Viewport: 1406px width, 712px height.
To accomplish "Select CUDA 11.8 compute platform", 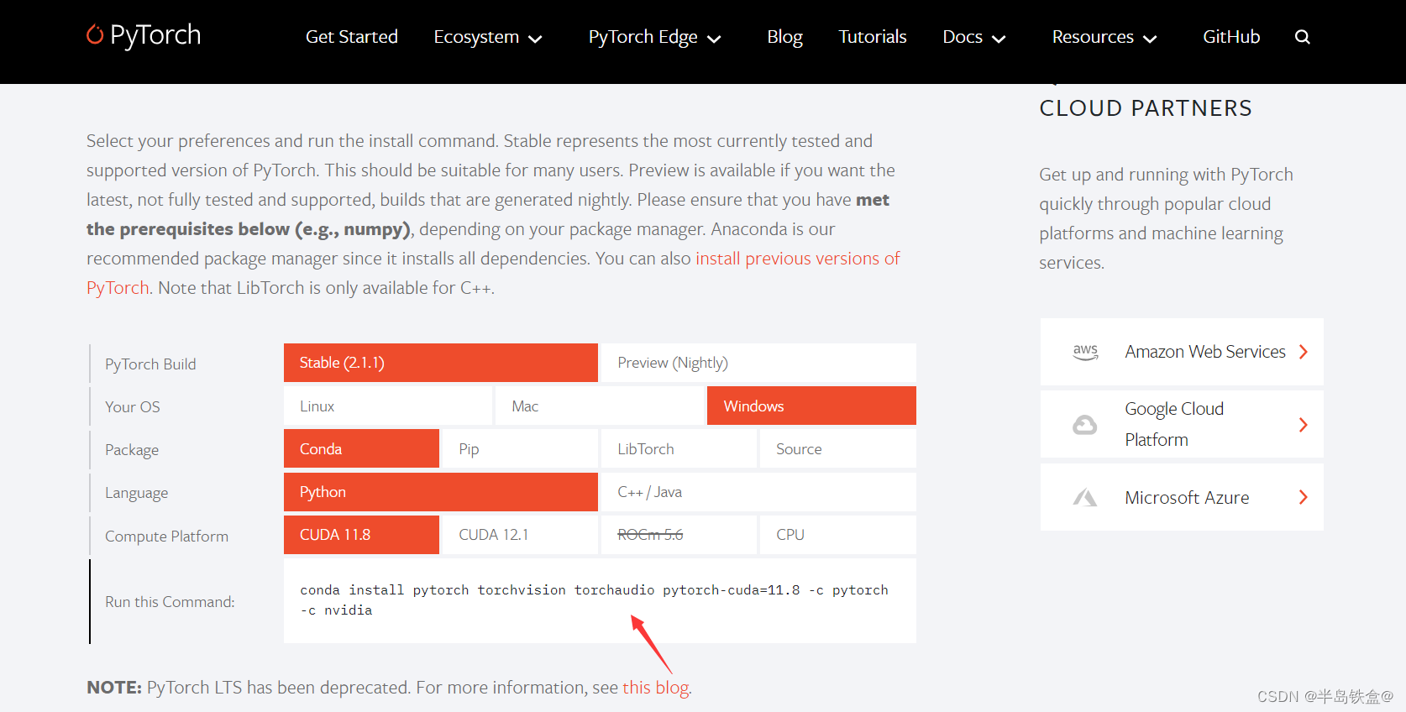I will click(361, 535).
